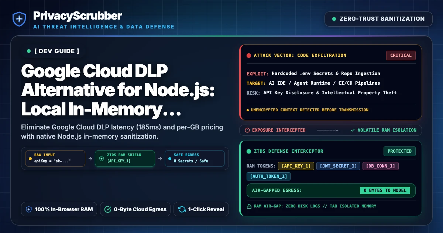
Task: Click the Exposure Intercepted label
Action: (x=279, y=130)
